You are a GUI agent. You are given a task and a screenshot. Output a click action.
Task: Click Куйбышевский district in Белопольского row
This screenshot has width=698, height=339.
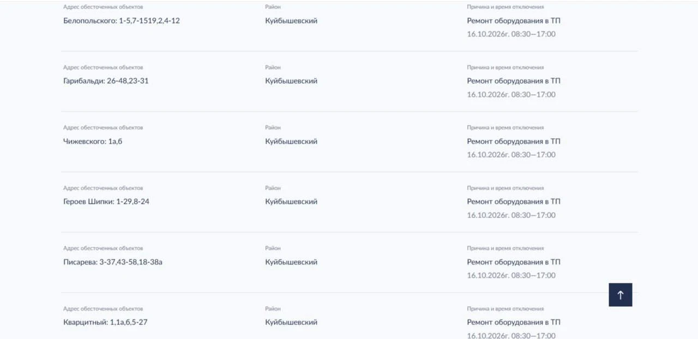pyautogui.click(x=291, y=21)
